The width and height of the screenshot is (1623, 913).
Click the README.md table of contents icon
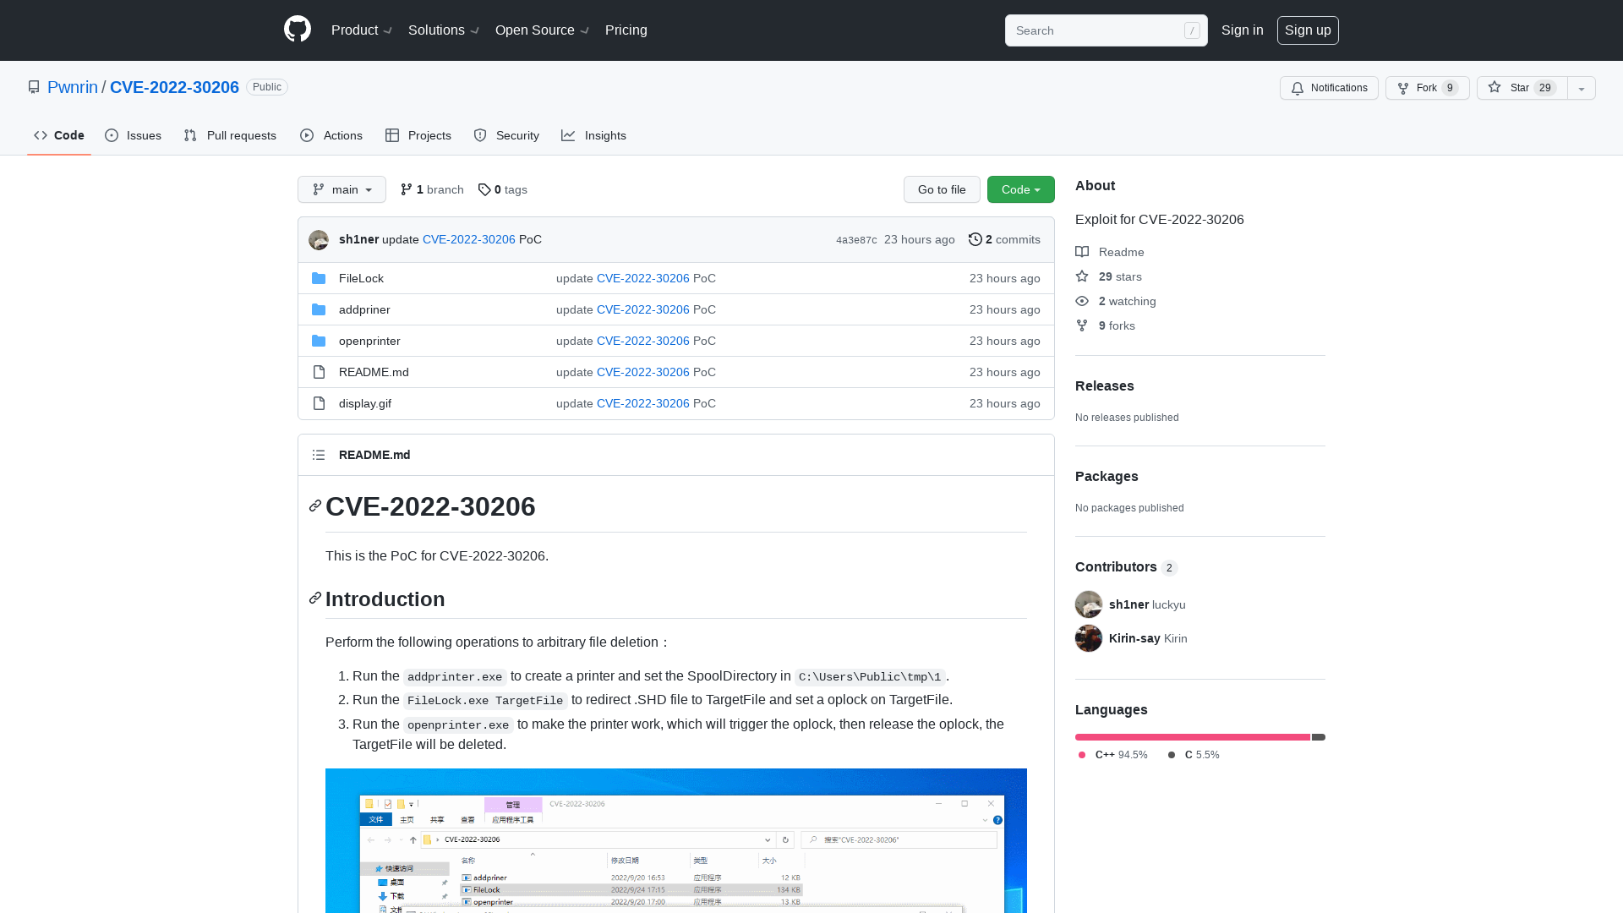pyautogui.click(x=319, y=455)
